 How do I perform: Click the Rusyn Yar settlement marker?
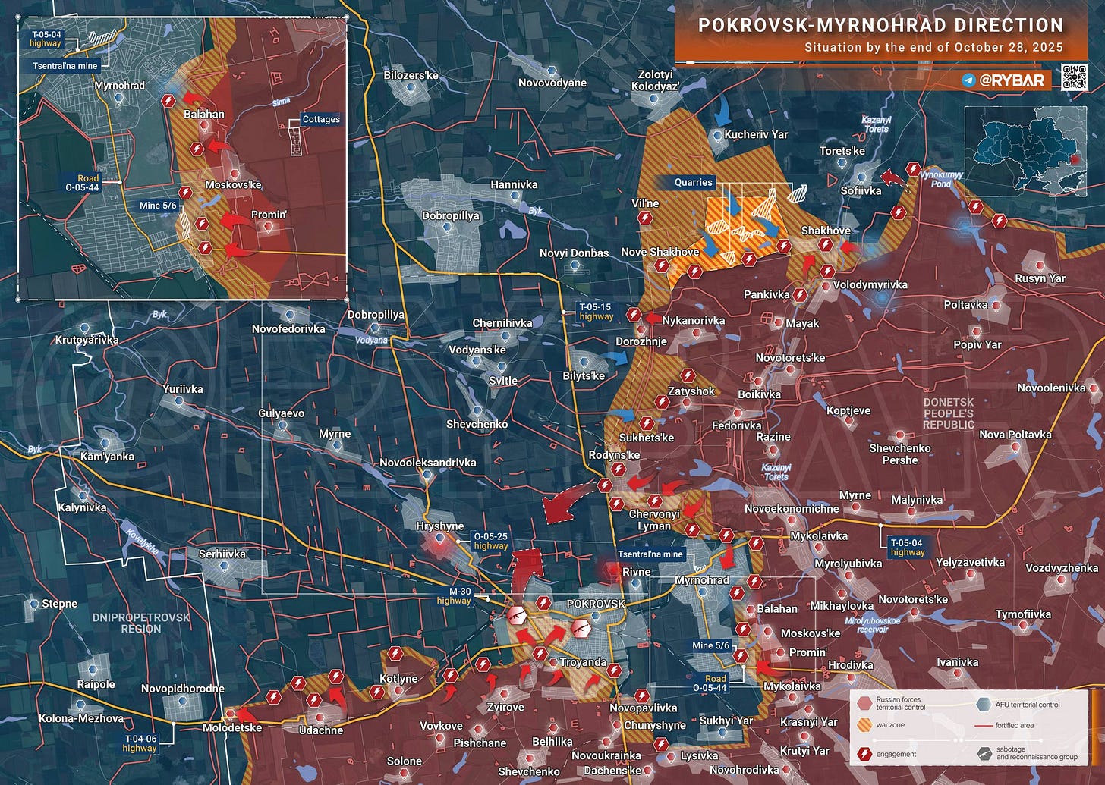[x=1039, y=265]
